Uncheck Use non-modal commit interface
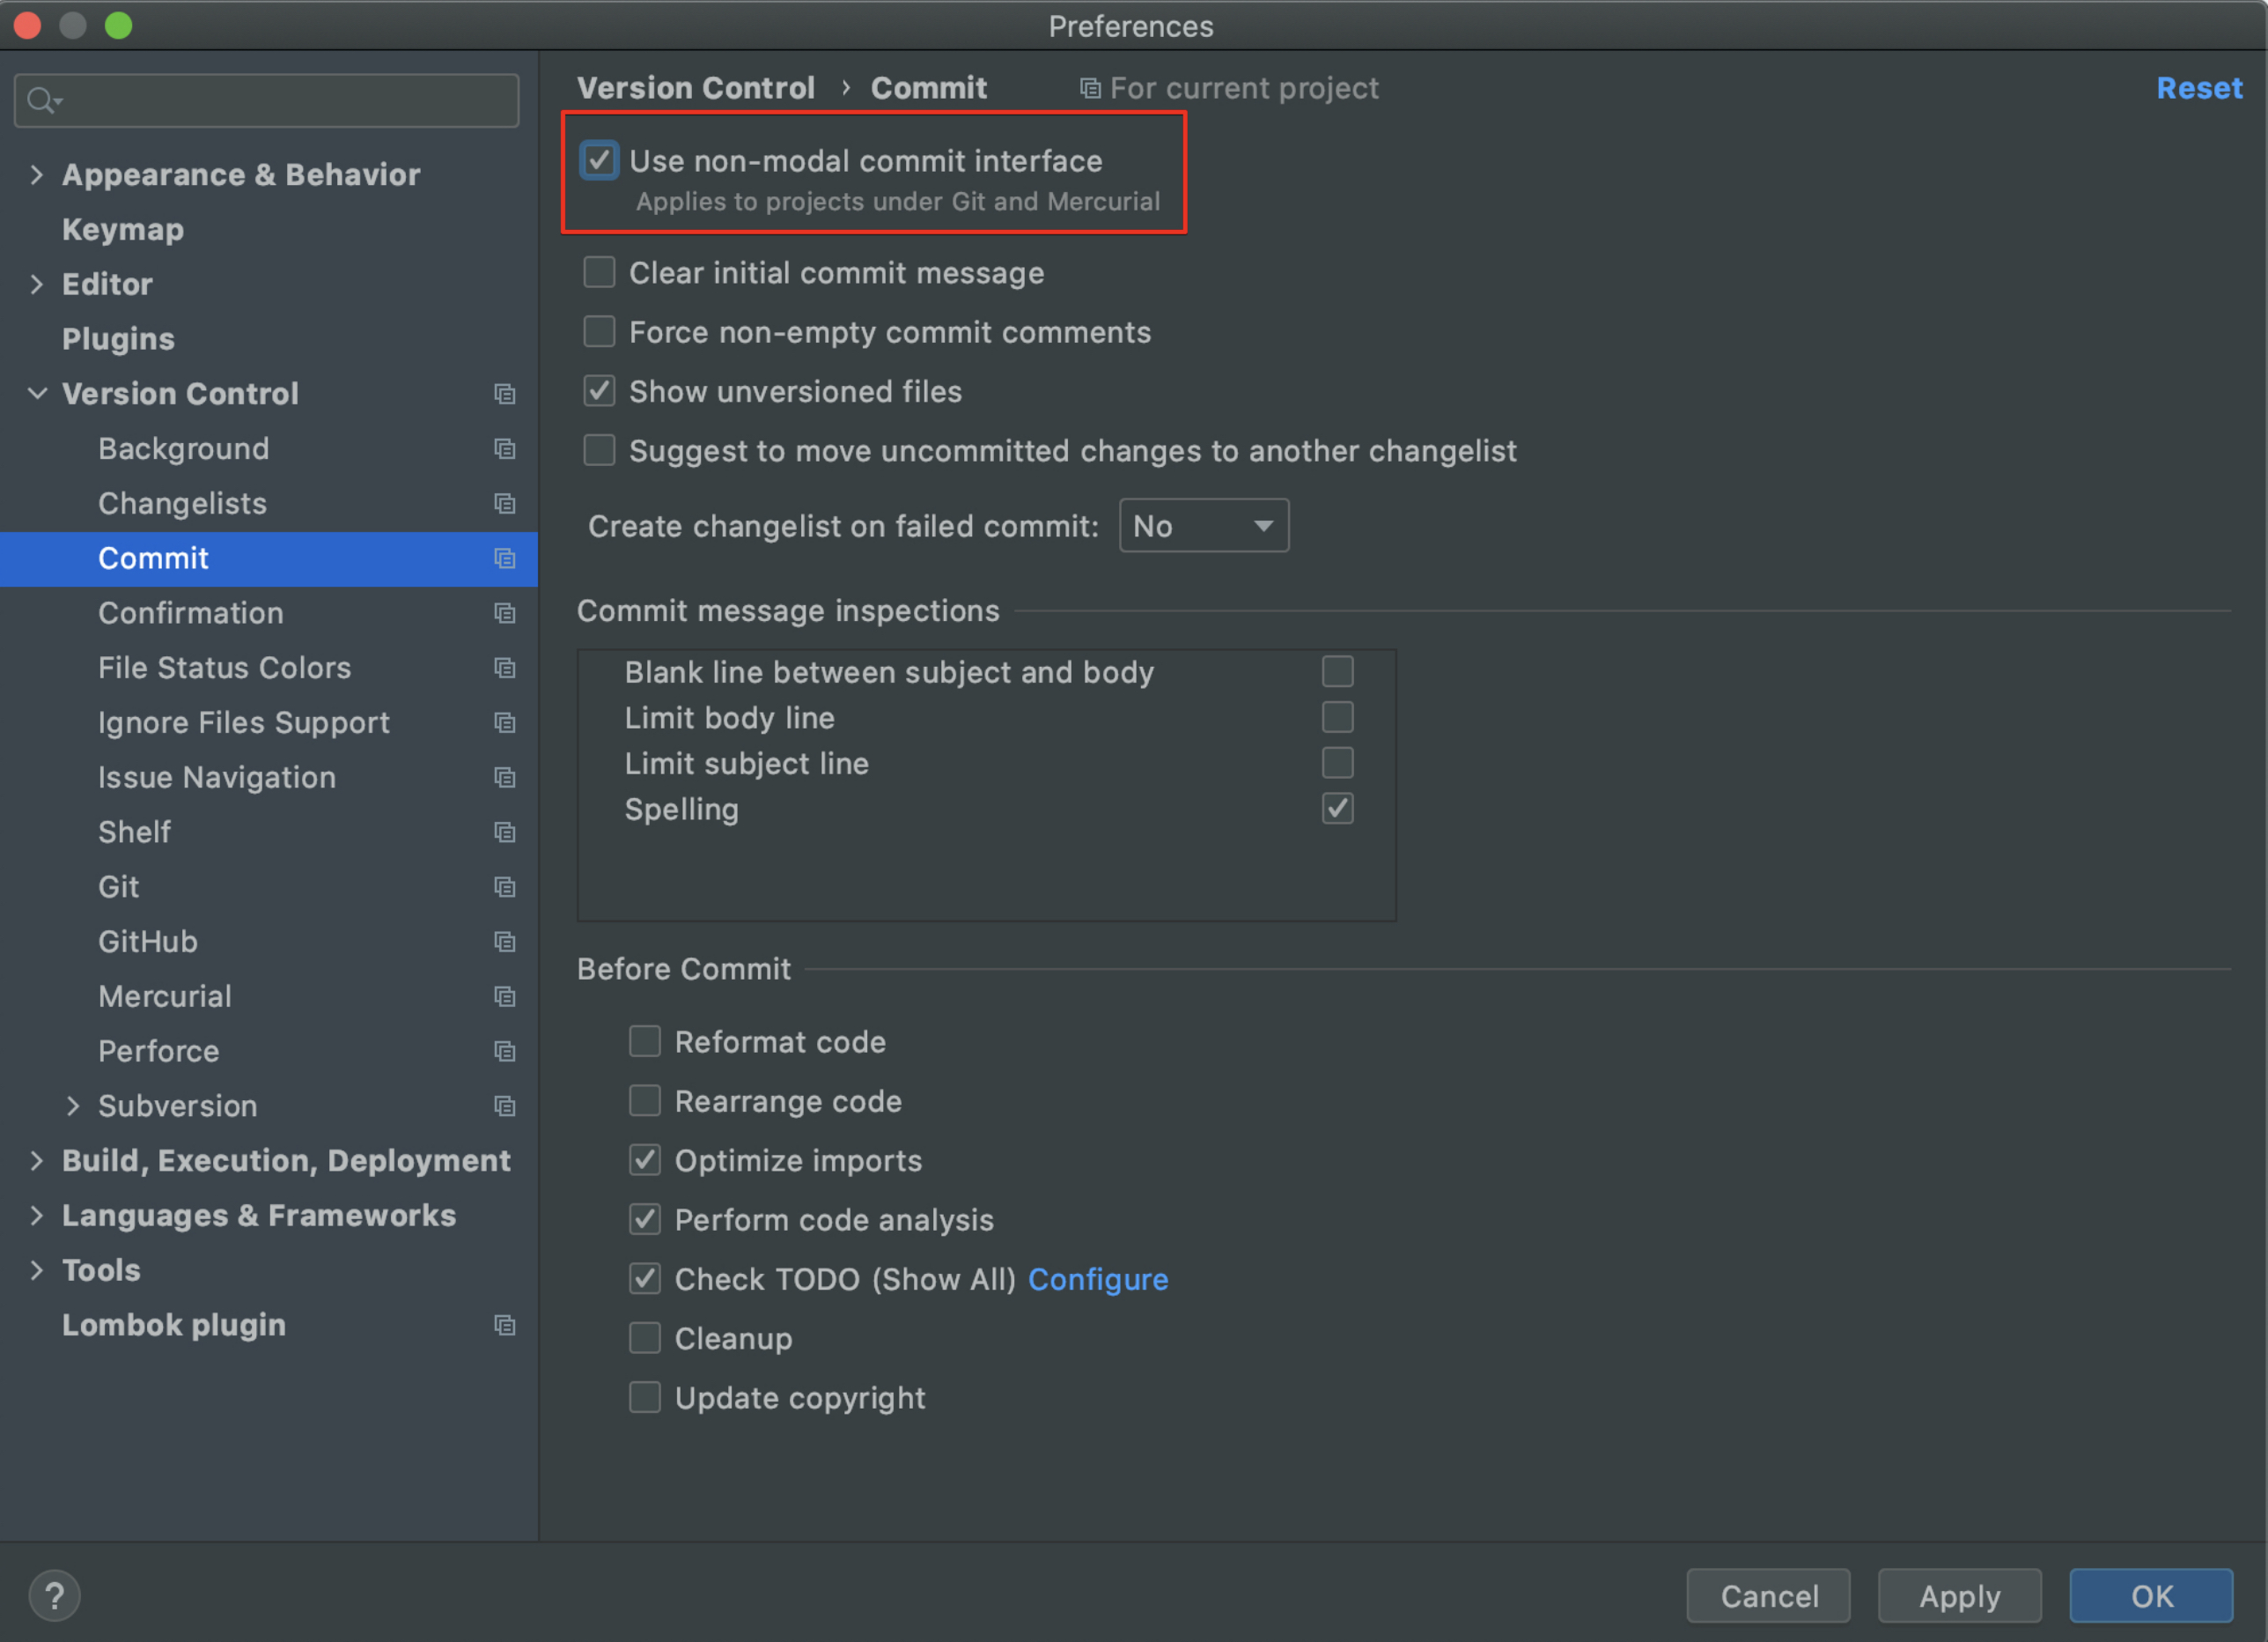The image size is (2268, 1642). [x=599, y=160]
